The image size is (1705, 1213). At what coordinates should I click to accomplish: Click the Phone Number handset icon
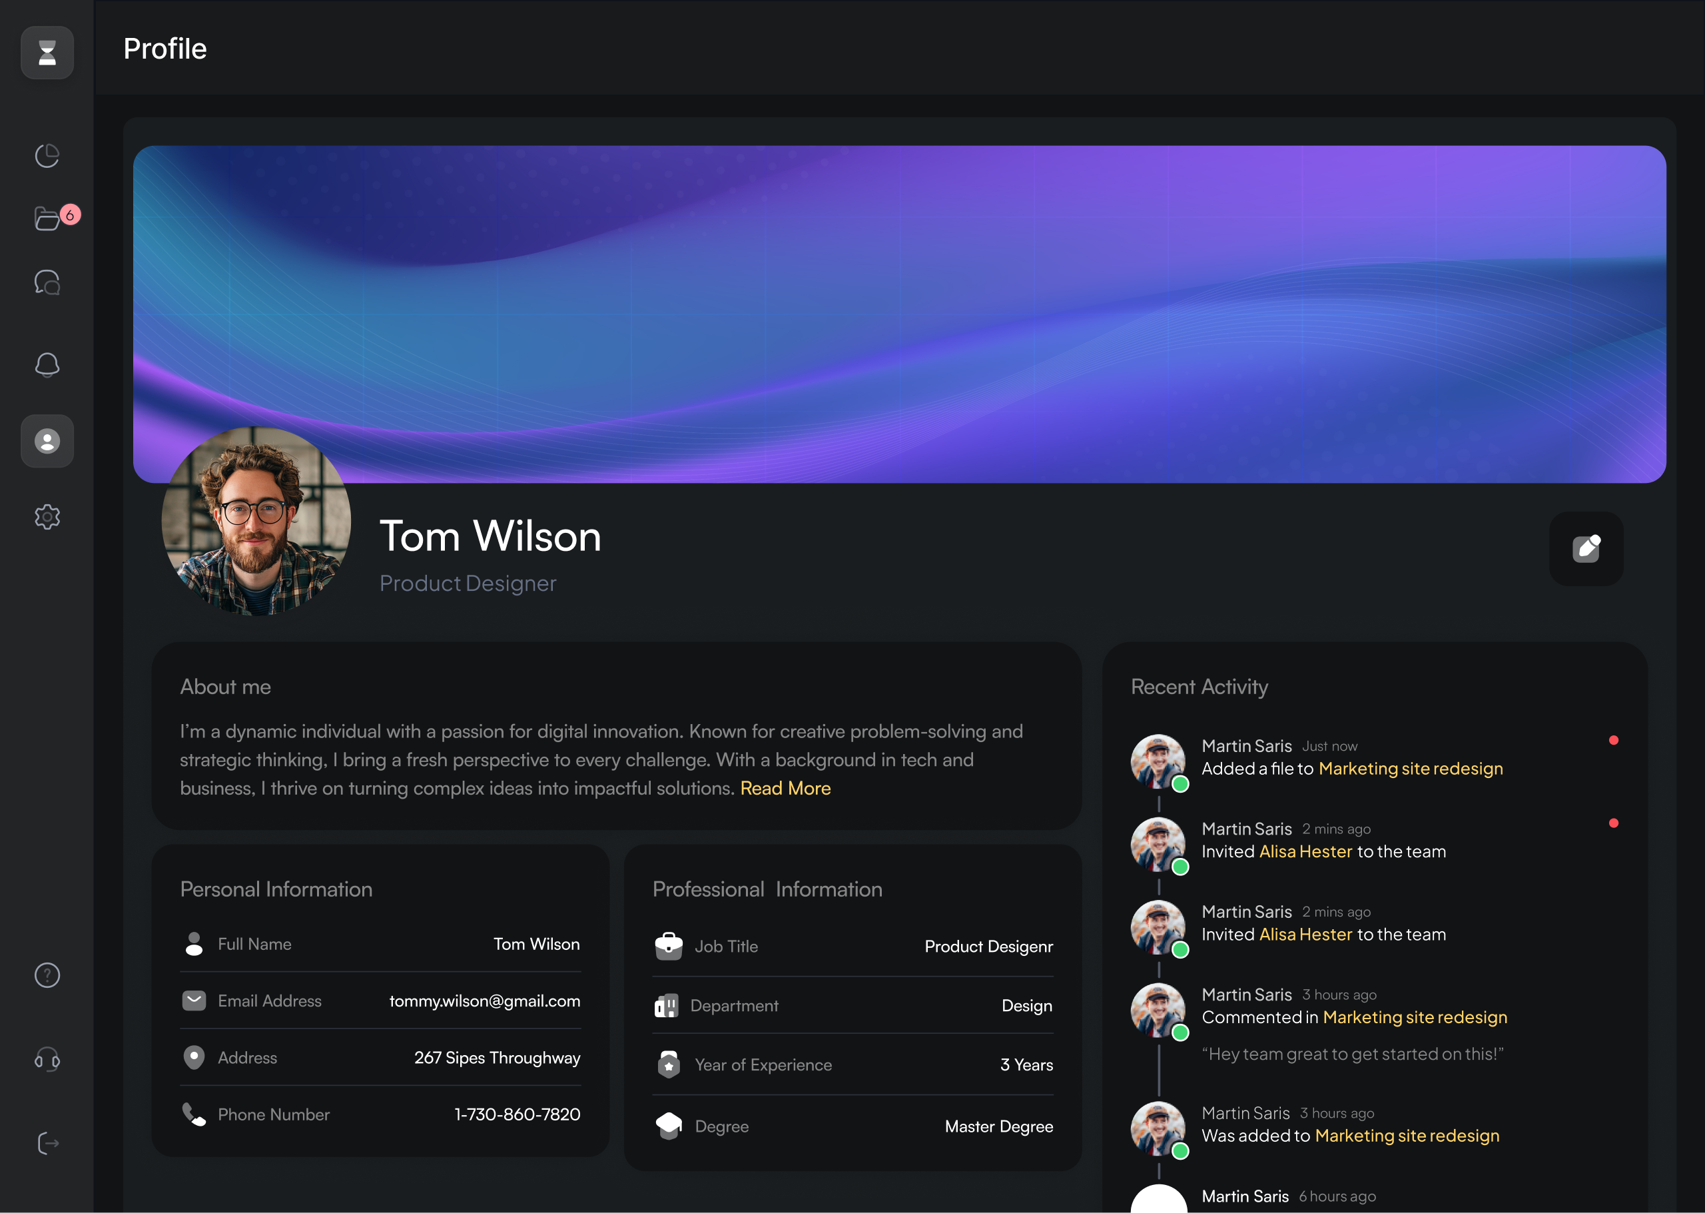(194, 1114)
